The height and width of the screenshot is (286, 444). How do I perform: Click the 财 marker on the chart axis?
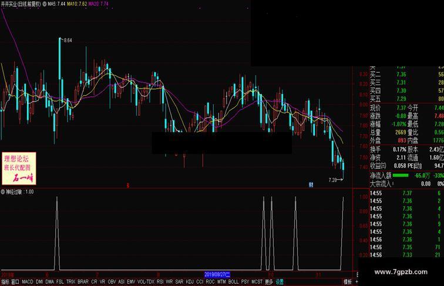coord(311,185)
